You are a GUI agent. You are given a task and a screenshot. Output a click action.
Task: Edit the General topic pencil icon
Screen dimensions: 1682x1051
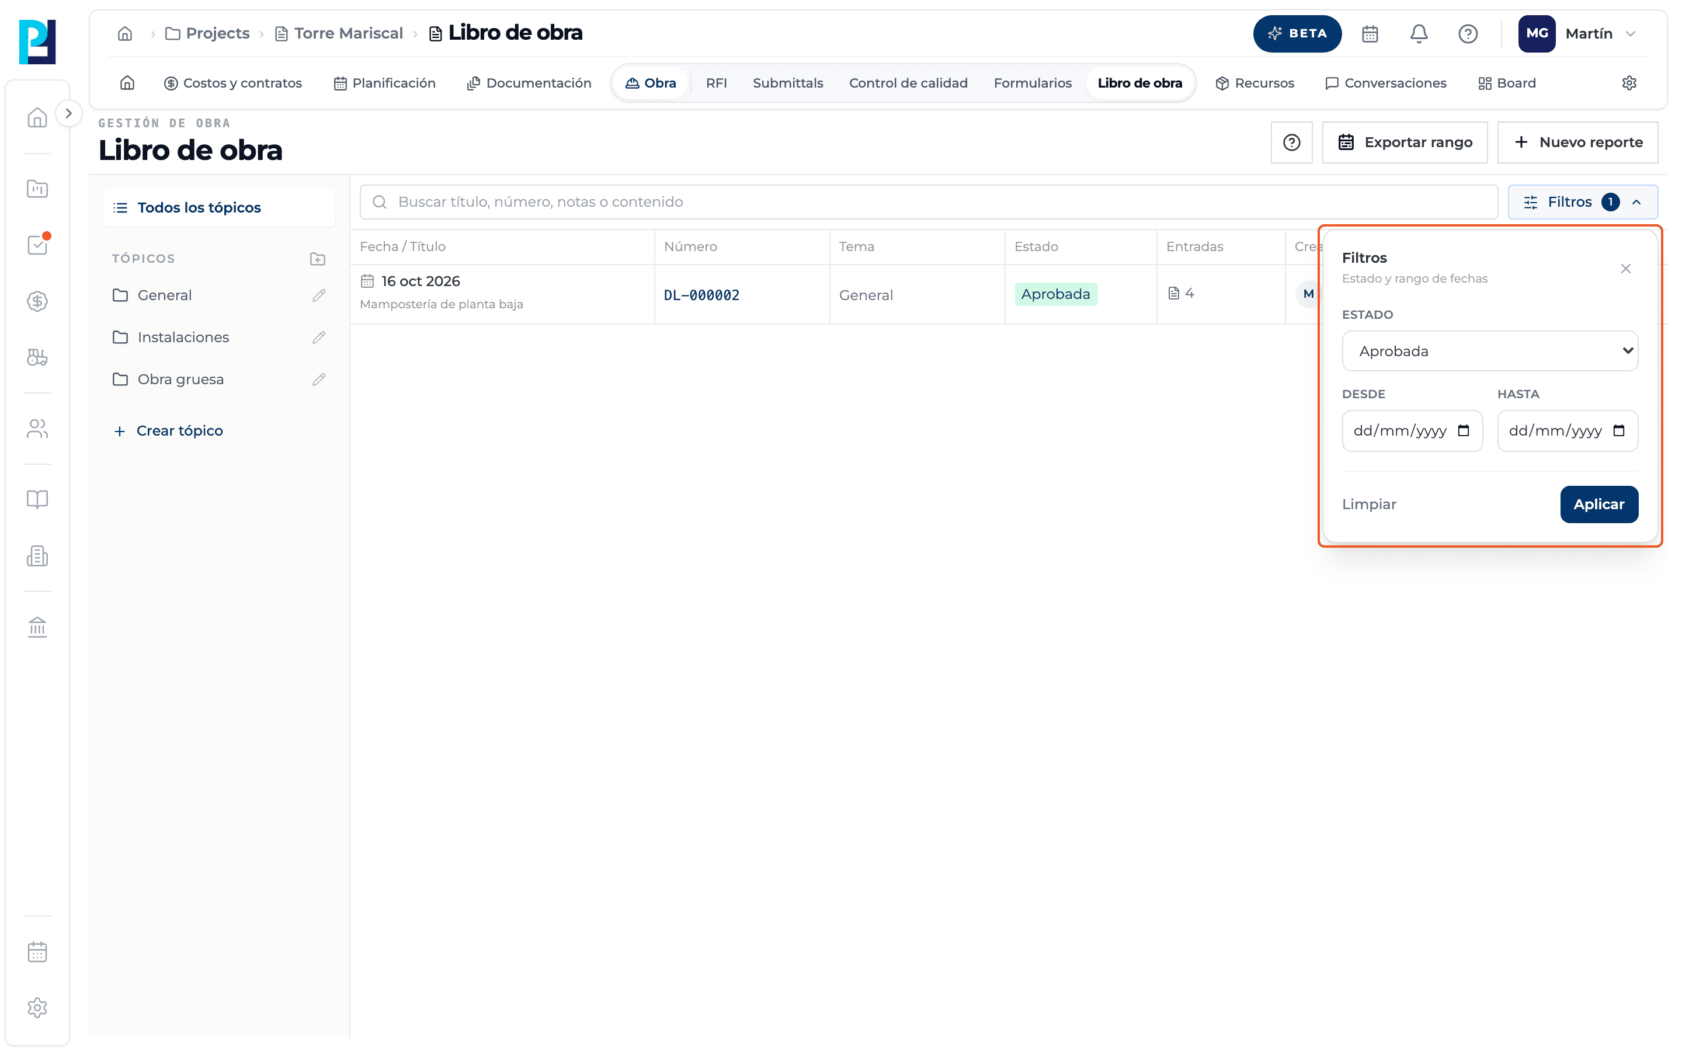coord(318,295)
